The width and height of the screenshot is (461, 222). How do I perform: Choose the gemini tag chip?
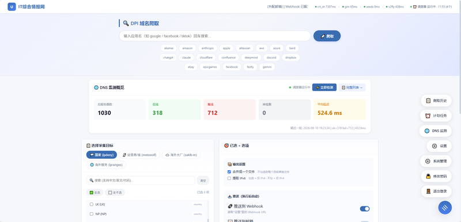point(267,67)
